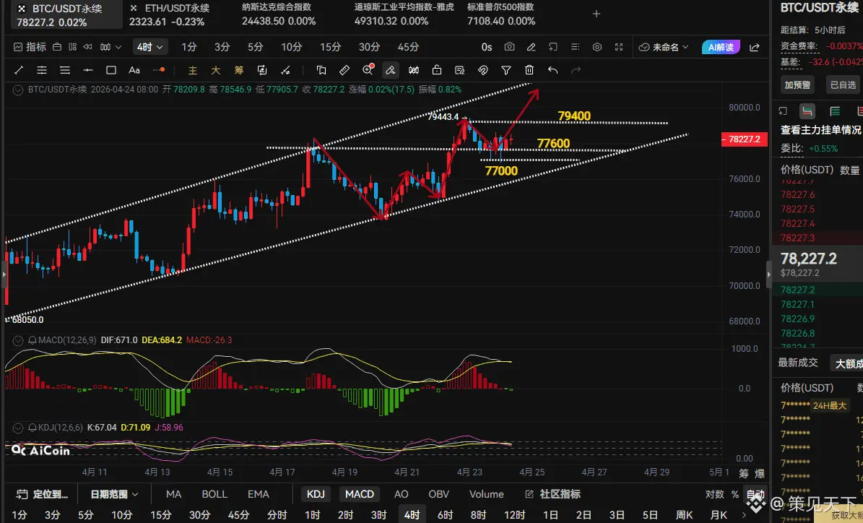Click 已自选 watchlist button
Image resolution: width=863 pixels, height=523 pixels.
(x=843, y=85)
